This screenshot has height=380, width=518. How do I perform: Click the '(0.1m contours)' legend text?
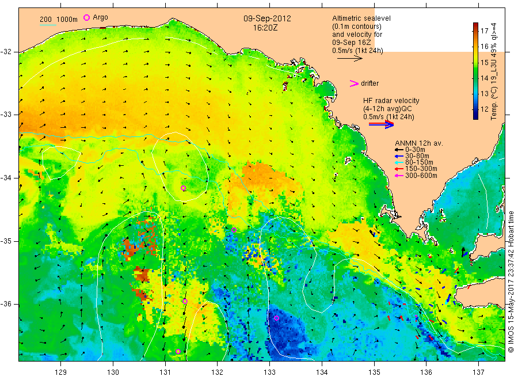(x=357, y=26)
